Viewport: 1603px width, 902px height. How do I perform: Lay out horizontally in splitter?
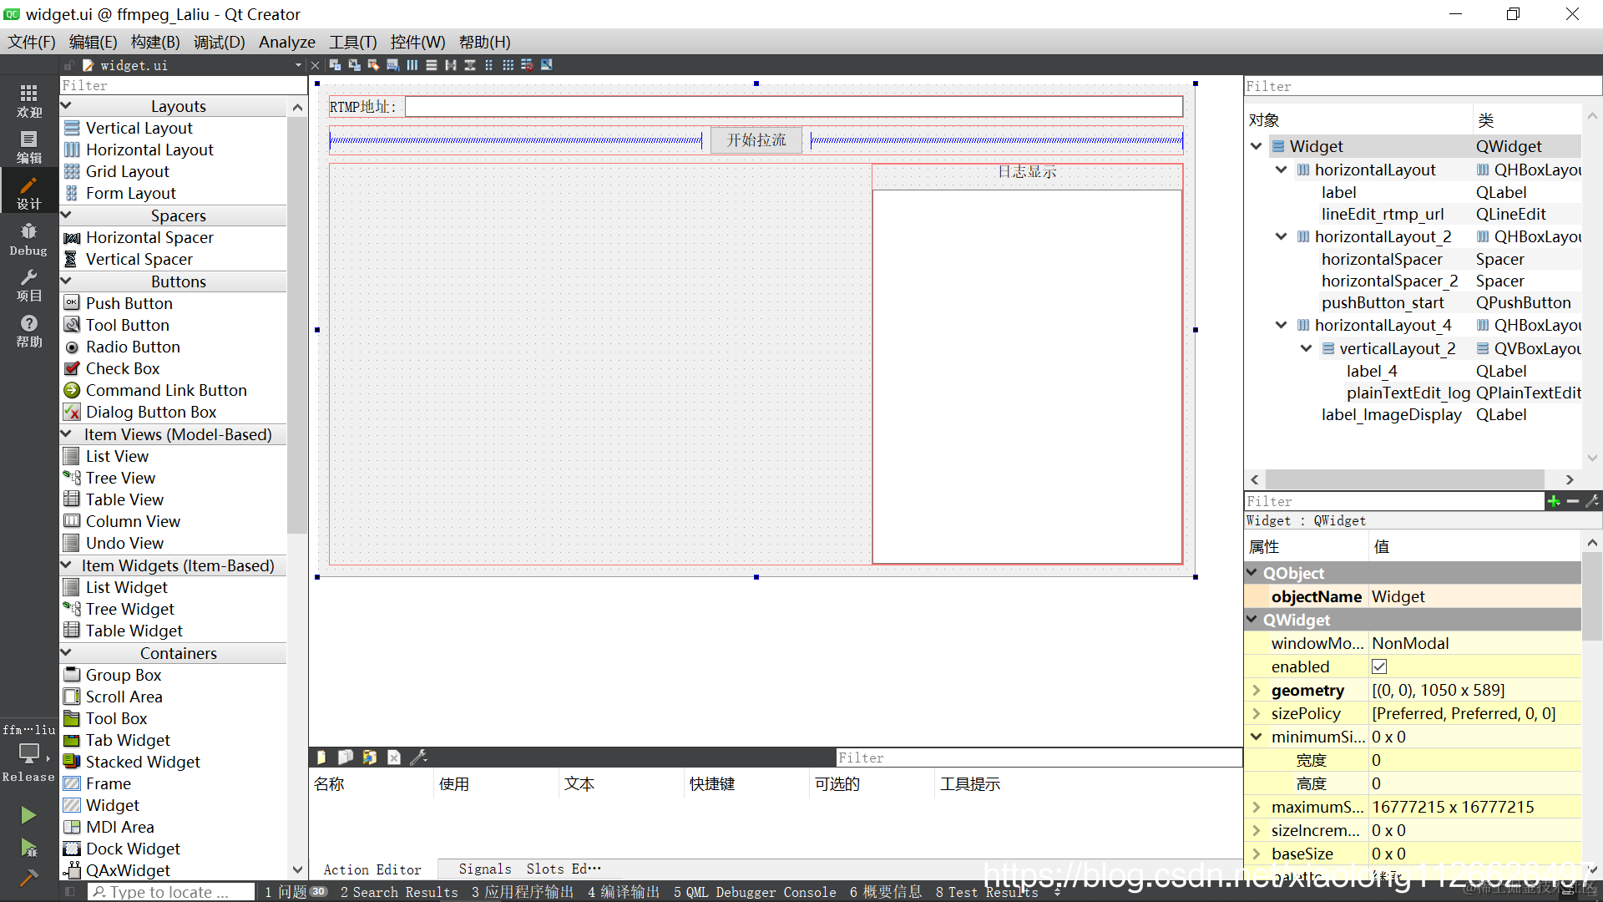[x=450, y=65]
